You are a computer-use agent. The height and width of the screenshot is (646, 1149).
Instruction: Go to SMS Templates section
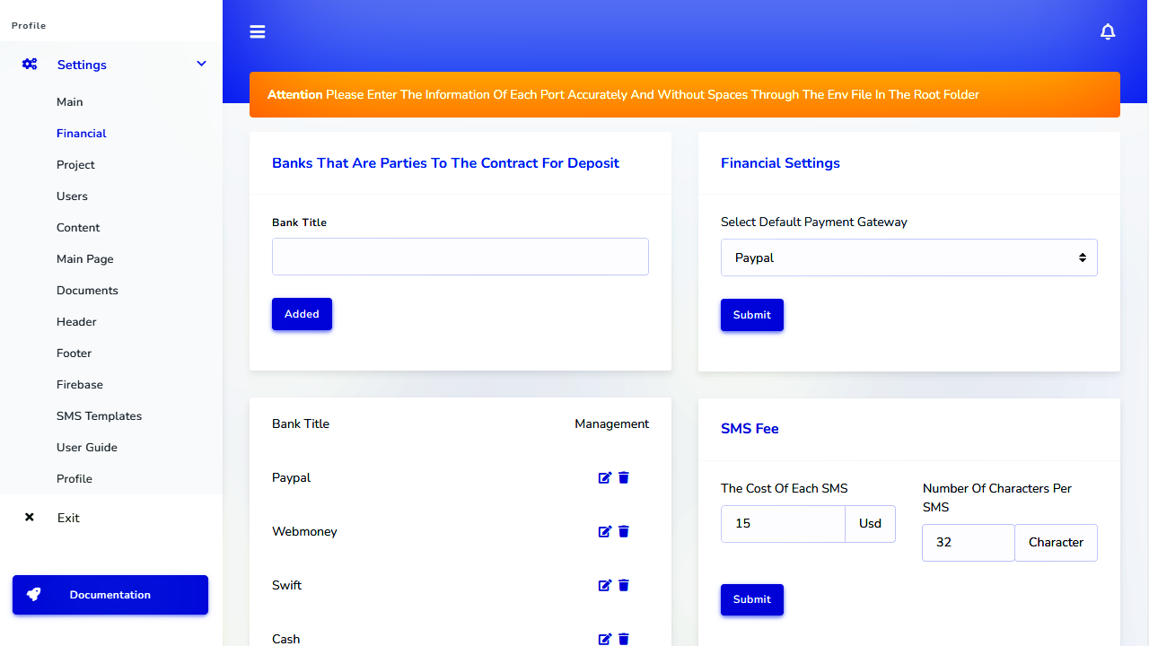[99, 415]
